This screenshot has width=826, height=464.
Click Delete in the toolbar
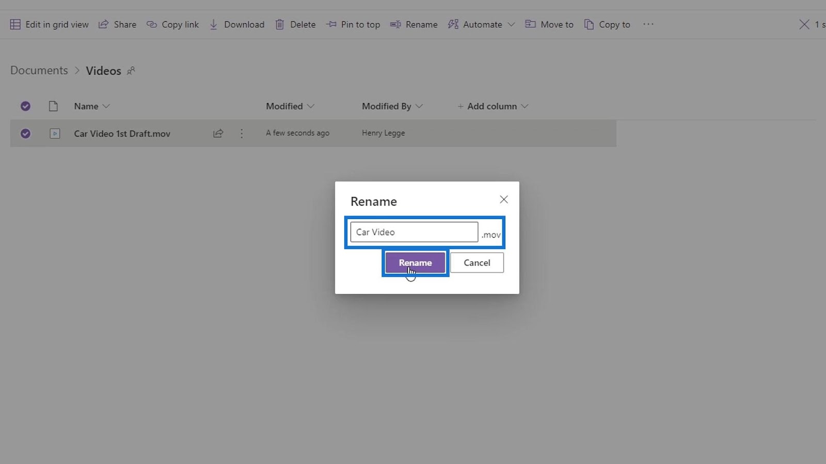click(x=295, y=24)
